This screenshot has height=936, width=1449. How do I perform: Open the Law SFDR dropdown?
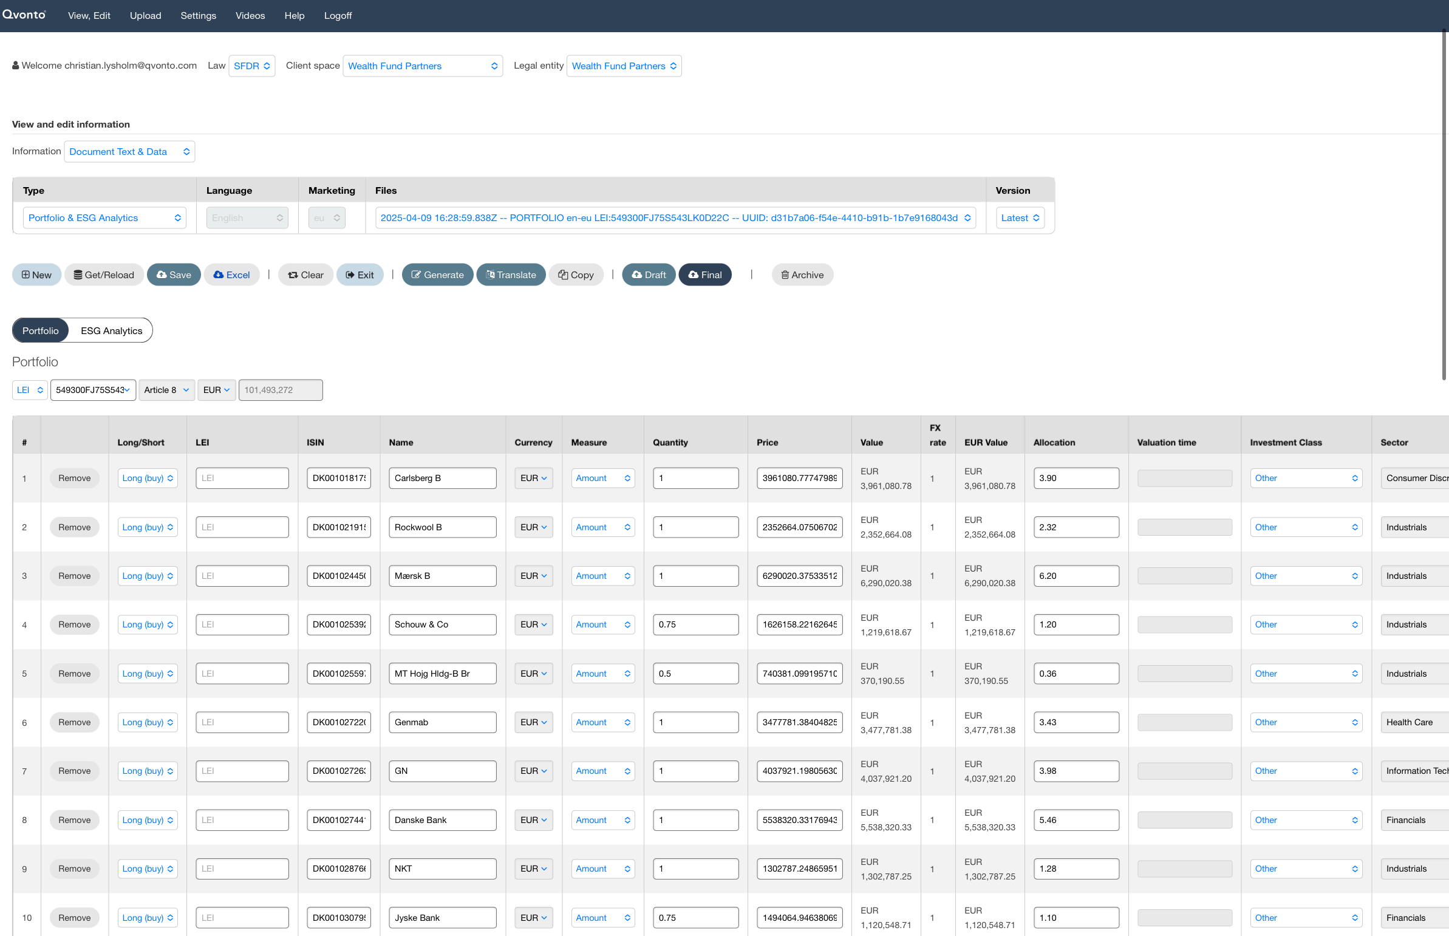click(x=251, y=66)
